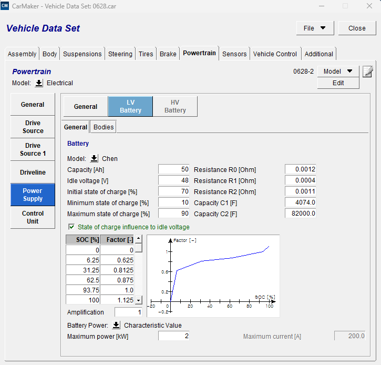Click the Factor [-] column header
This screenshot has height=365, width=381.
pyautogui.click(x=117, y=239)
